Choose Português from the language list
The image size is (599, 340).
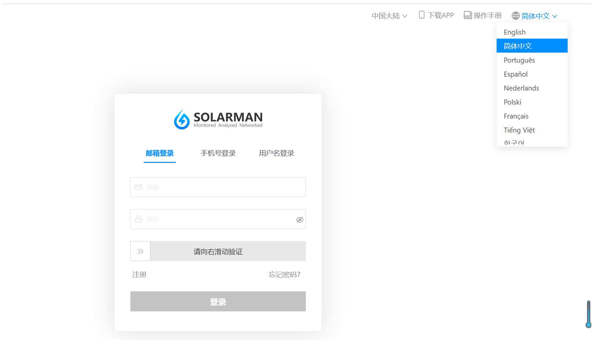click(532, 60)
